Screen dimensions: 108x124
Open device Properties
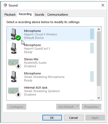coord(92,107)
